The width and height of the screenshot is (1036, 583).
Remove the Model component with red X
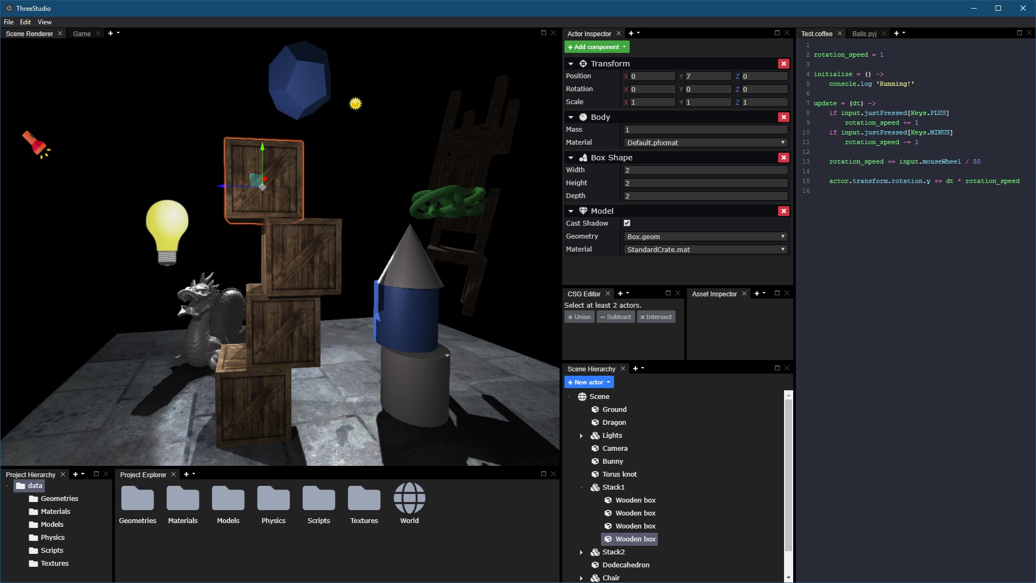click(783, 211)
